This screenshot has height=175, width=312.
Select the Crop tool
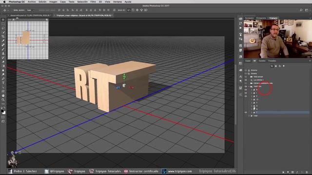pyautogui.click(x=3, y=36)
